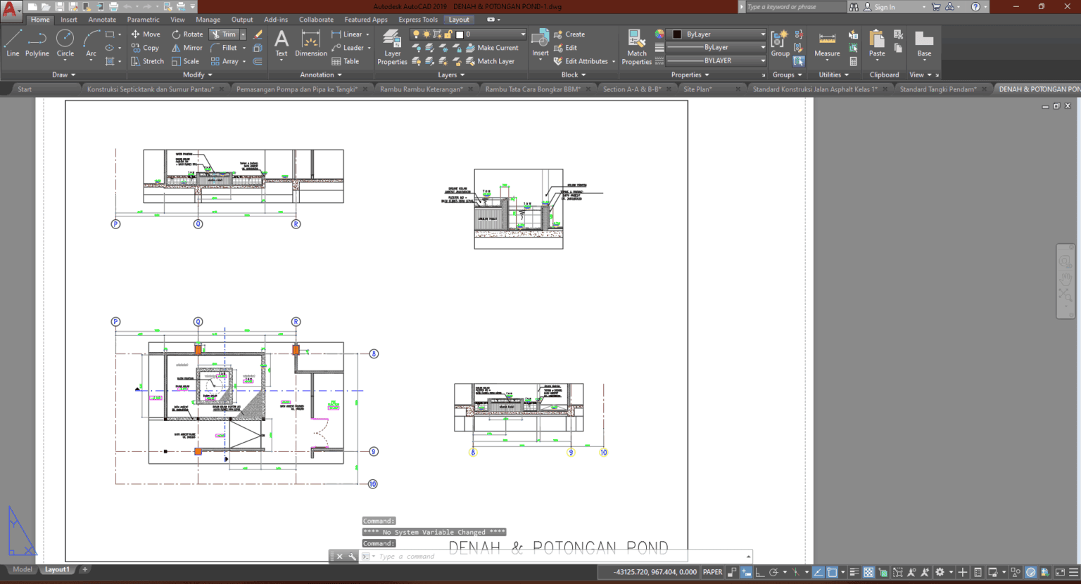Screen dimensions: 1081x584
Task: Activate the Polyline tool
Action: click(x=37, y=43)
